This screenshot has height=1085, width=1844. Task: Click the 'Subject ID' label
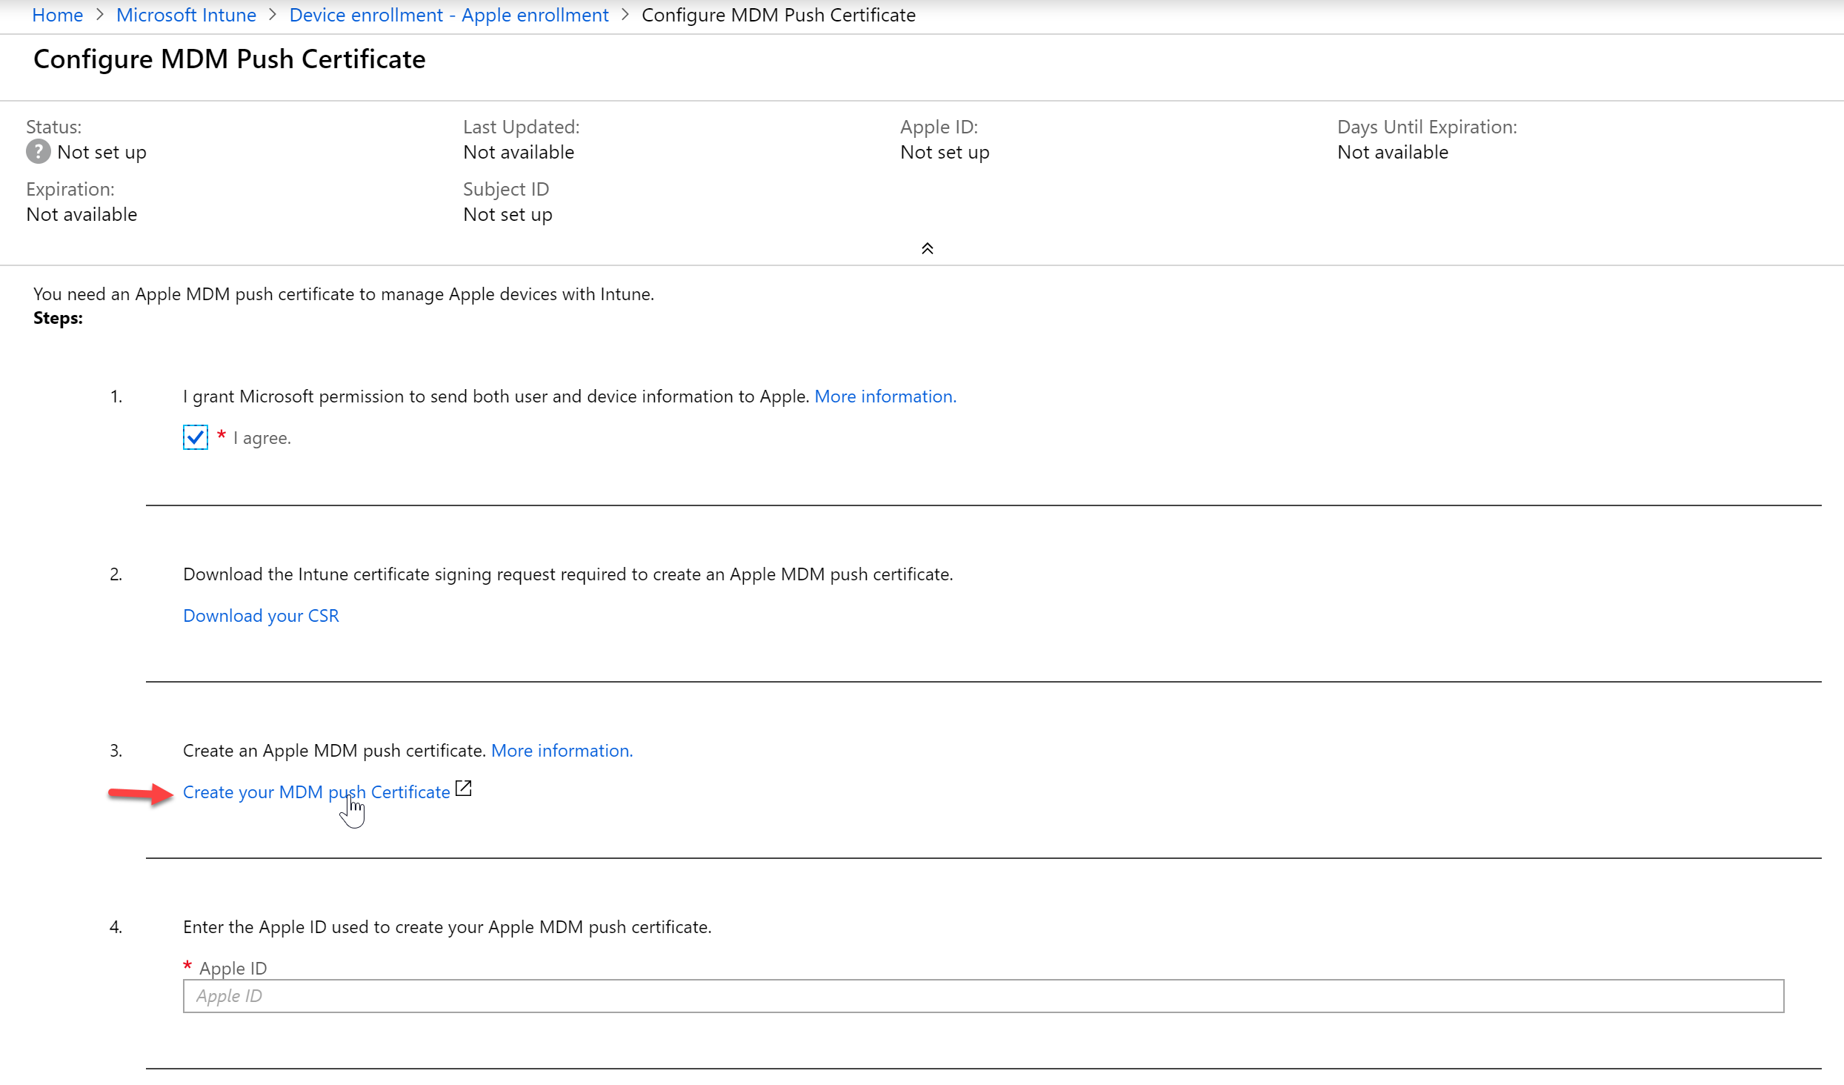(506, 189)
